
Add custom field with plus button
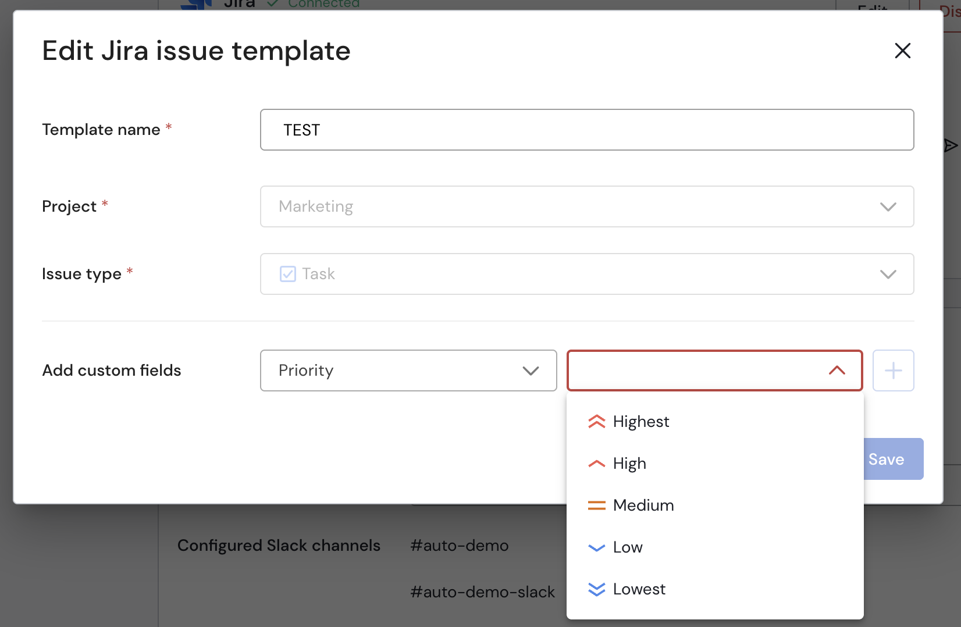coord(894,370)
